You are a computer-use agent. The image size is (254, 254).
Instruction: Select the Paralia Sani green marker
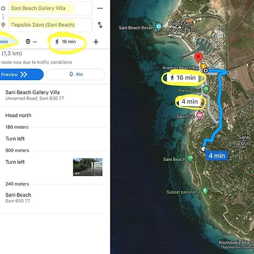[205, 90]
